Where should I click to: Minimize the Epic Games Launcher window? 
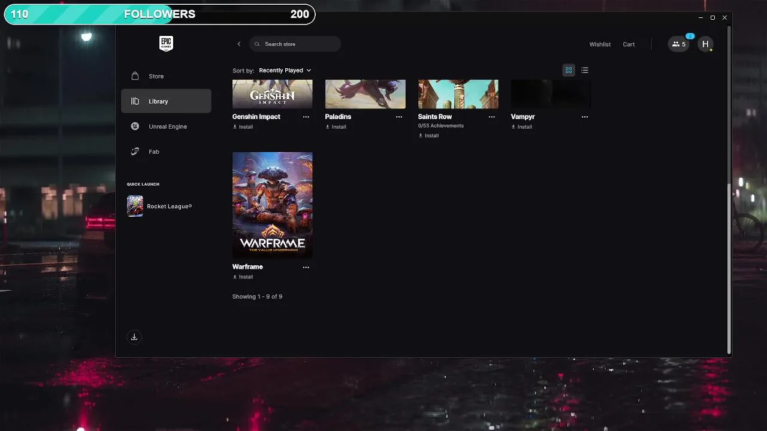(x=700, y=17)
